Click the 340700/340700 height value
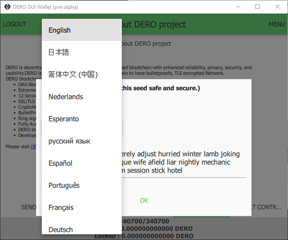The width and height of the screenshot is (288, 240). [x=145, y=221]
